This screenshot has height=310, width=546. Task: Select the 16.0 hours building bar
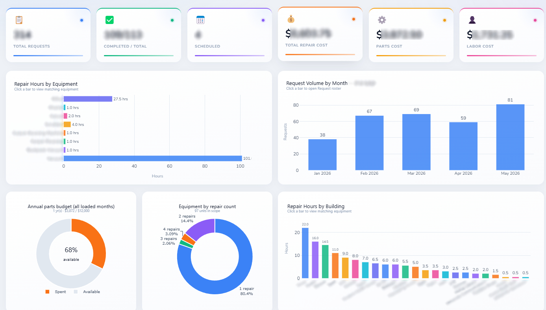315,260
